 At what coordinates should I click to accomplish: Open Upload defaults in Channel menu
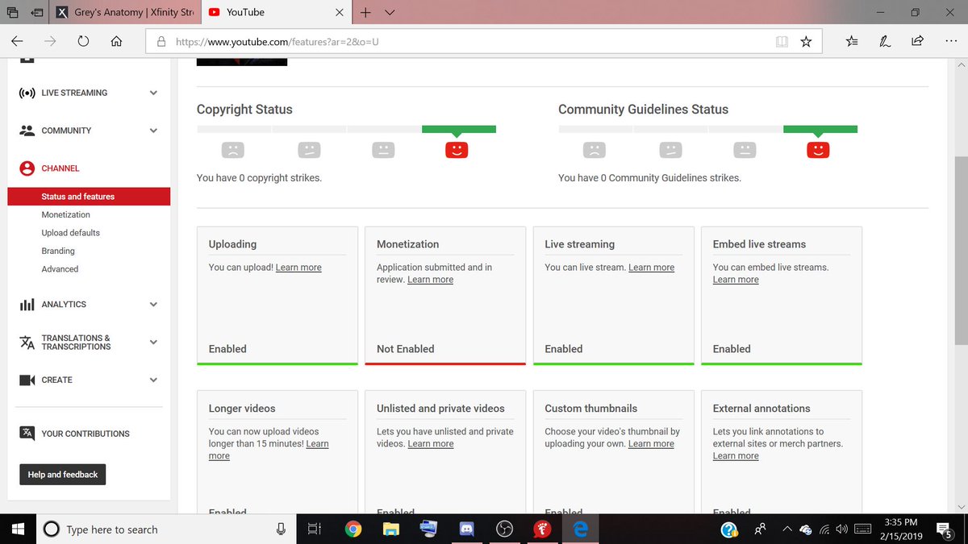[x=70, y=233]
